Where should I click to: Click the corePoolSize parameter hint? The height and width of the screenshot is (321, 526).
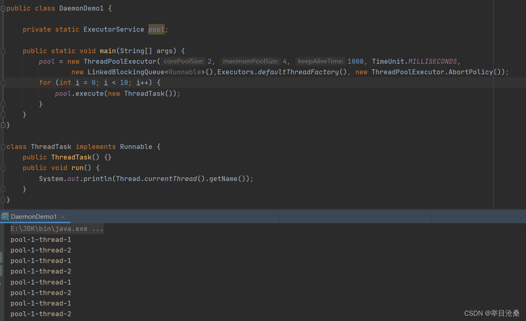(x=184, y=61)
